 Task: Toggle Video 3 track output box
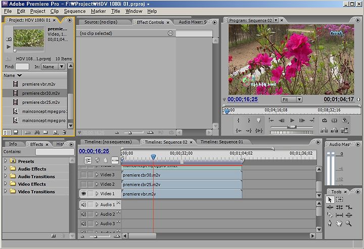click(83, 175)
